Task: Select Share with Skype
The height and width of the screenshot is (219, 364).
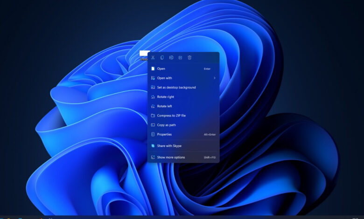Action: coord(183,146)
